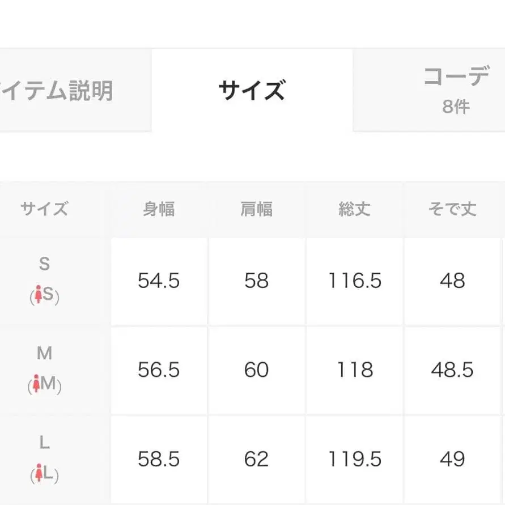The width and height of the screenshot is (505, 505).
Task: Select the 身幅 column header
Action: [160, 209]
